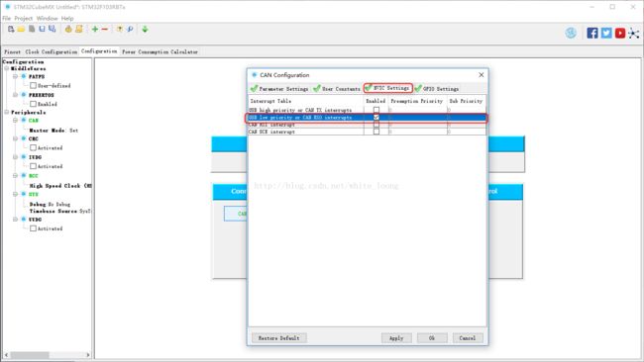This screenshot has height=362, width=644.
Task: Click the Cancel button
Action: click(x=468, y=338)
